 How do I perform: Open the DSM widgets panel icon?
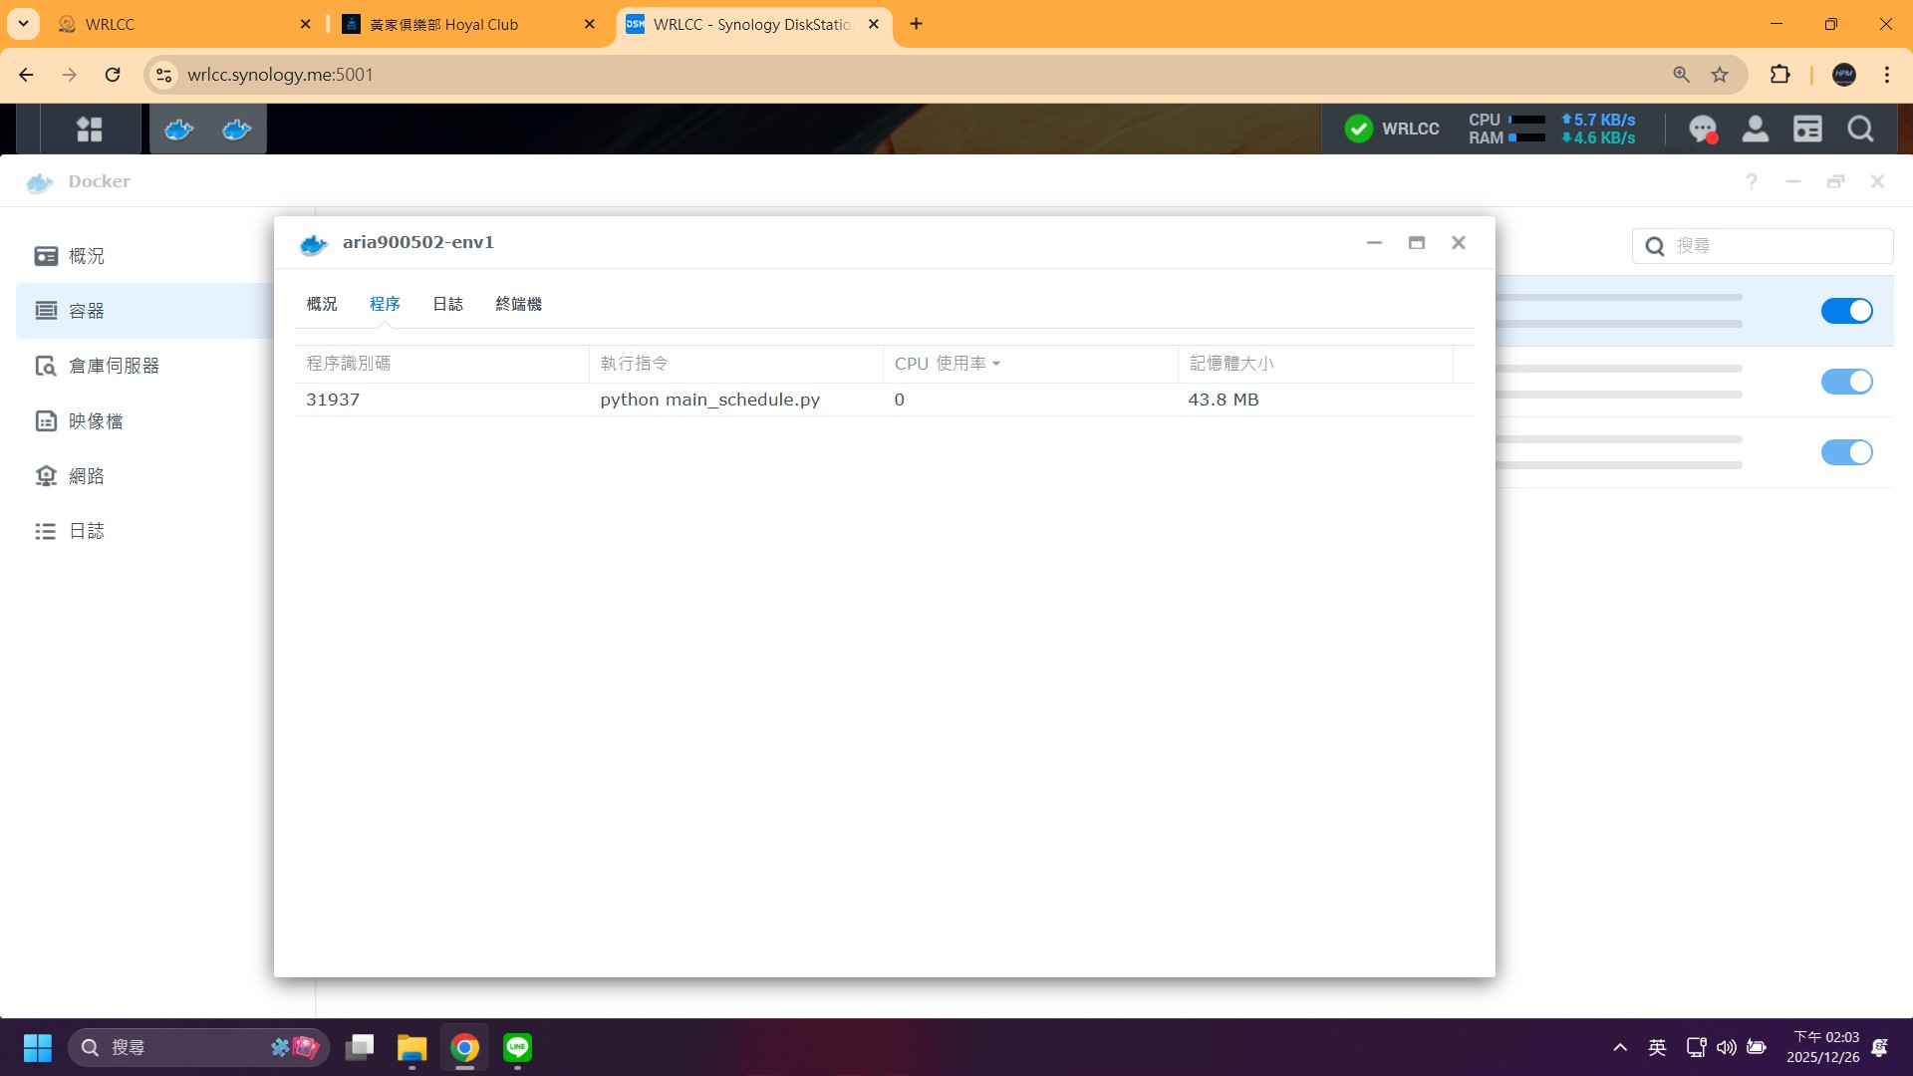click(1807, 130)
